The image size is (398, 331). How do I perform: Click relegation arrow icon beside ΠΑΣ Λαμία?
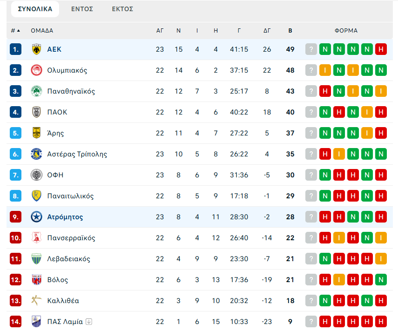coord(89,322)
